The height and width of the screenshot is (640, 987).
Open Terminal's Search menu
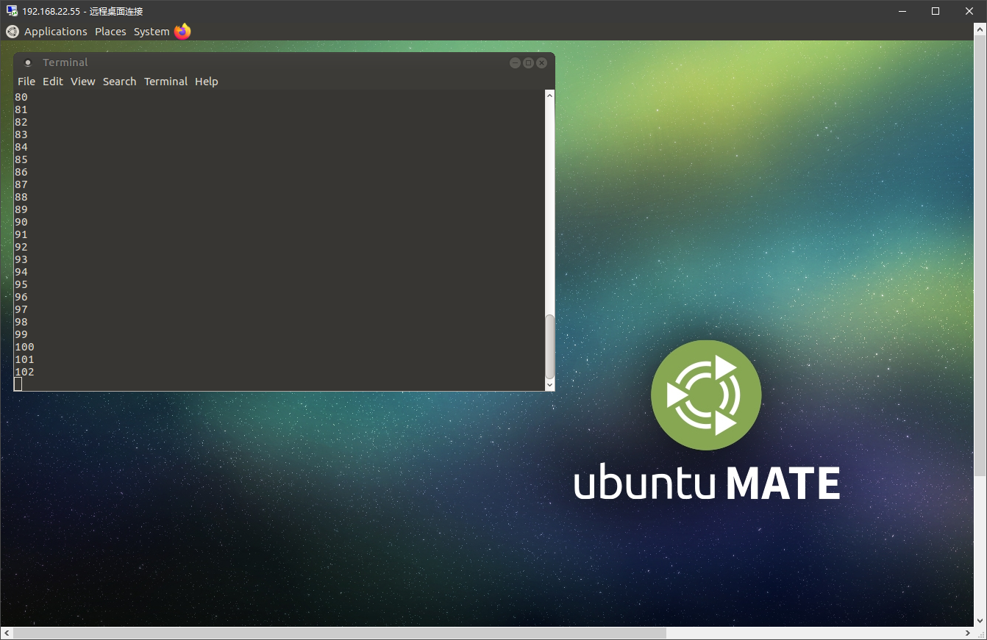[x=120, y=82]
